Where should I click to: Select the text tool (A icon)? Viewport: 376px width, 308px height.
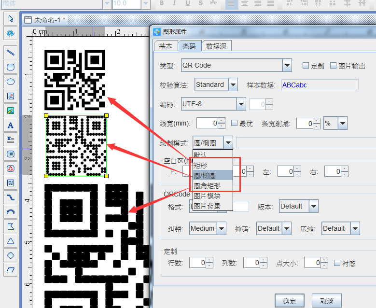tap(11, 126)
